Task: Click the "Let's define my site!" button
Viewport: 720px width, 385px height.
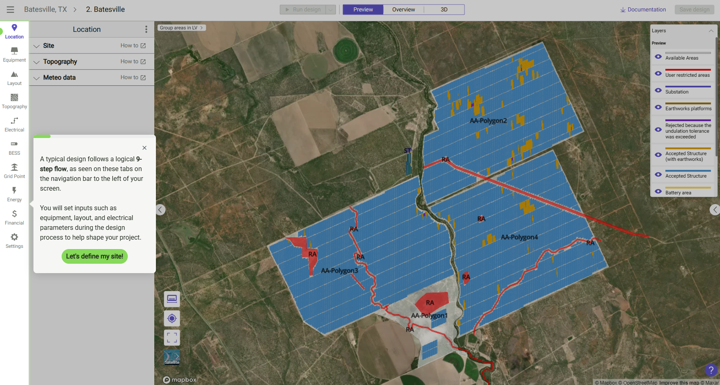Action: coord(95,256)
